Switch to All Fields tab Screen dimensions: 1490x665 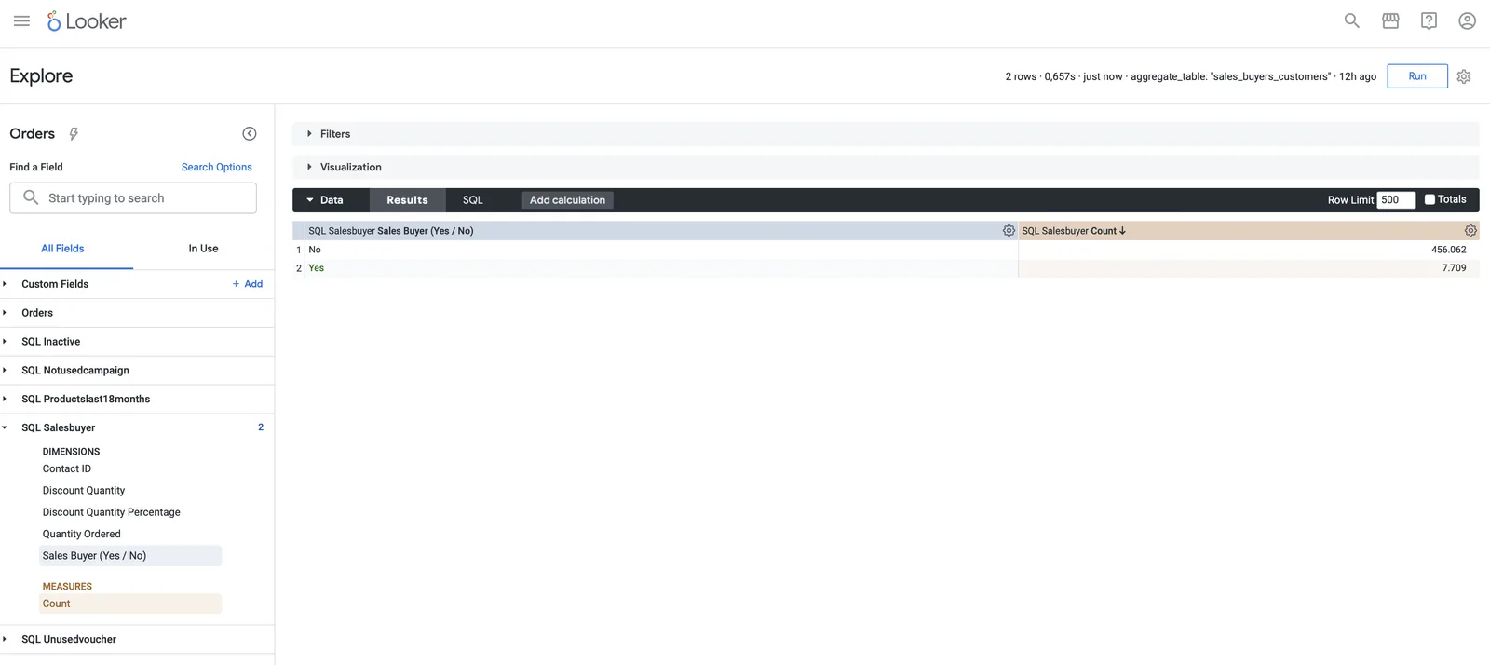pos(62,249)
